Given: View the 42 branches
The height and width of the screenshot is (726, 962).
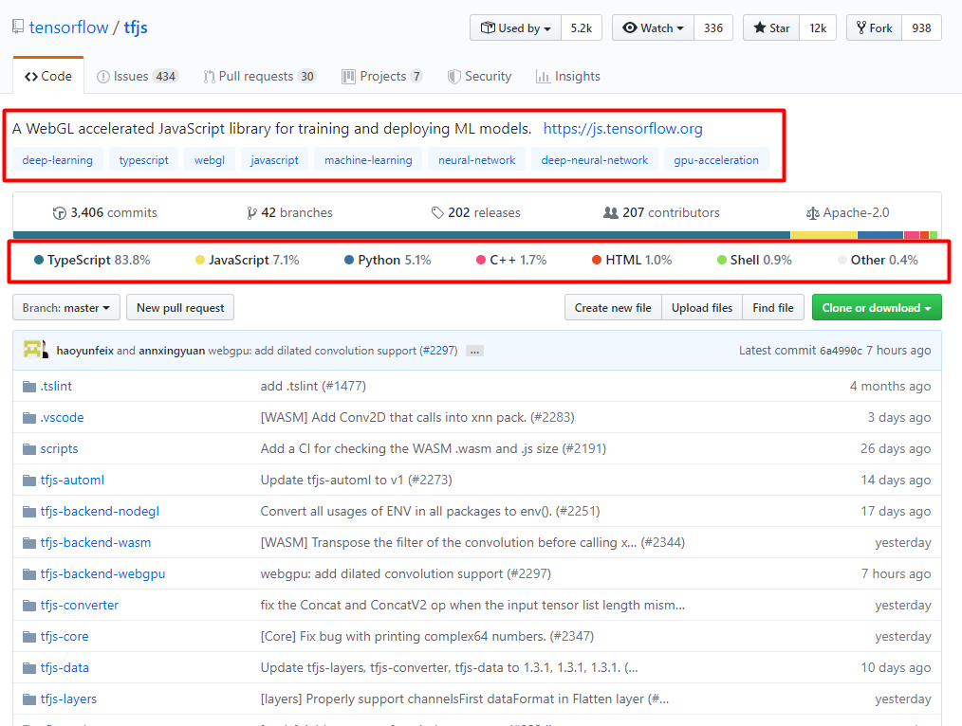Looking at the screenshot, I should click(x=289, y=212).
